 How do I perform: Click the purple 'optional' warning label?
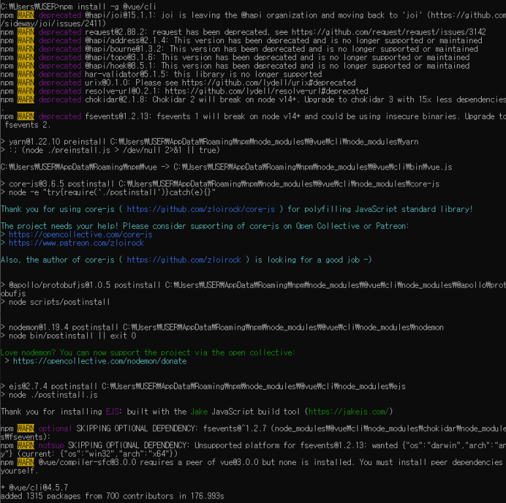(55, 428)
